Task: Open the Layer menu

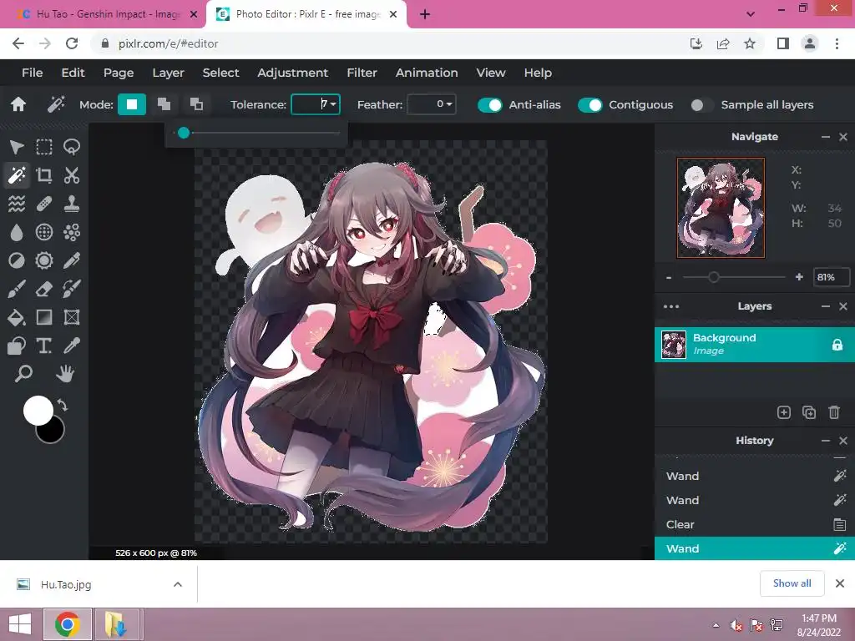Action: (168, 73)
